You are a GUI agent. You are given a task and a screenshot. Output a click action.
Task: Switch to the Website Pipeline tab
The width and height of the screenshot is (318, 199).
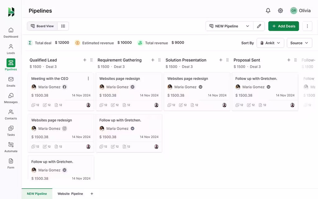tap(70, 193)
